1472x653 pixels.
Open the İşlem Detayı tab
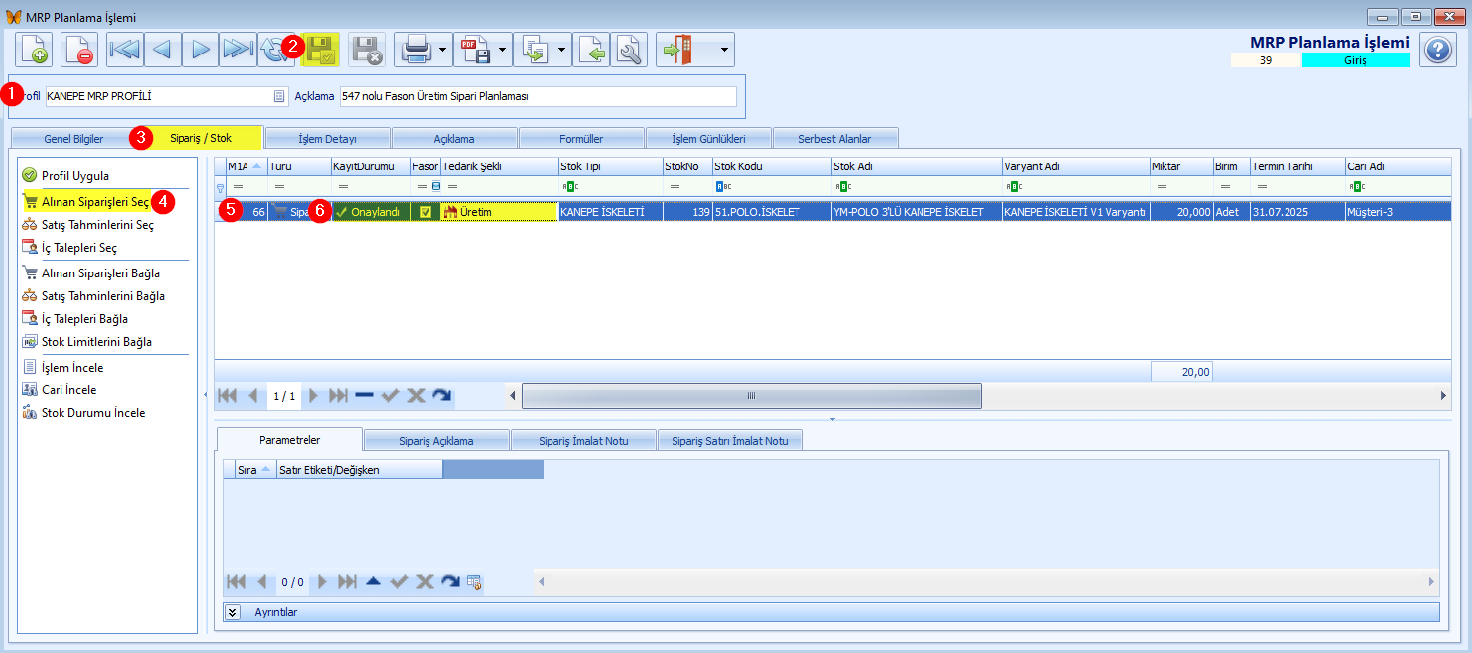tap(327, 138)
